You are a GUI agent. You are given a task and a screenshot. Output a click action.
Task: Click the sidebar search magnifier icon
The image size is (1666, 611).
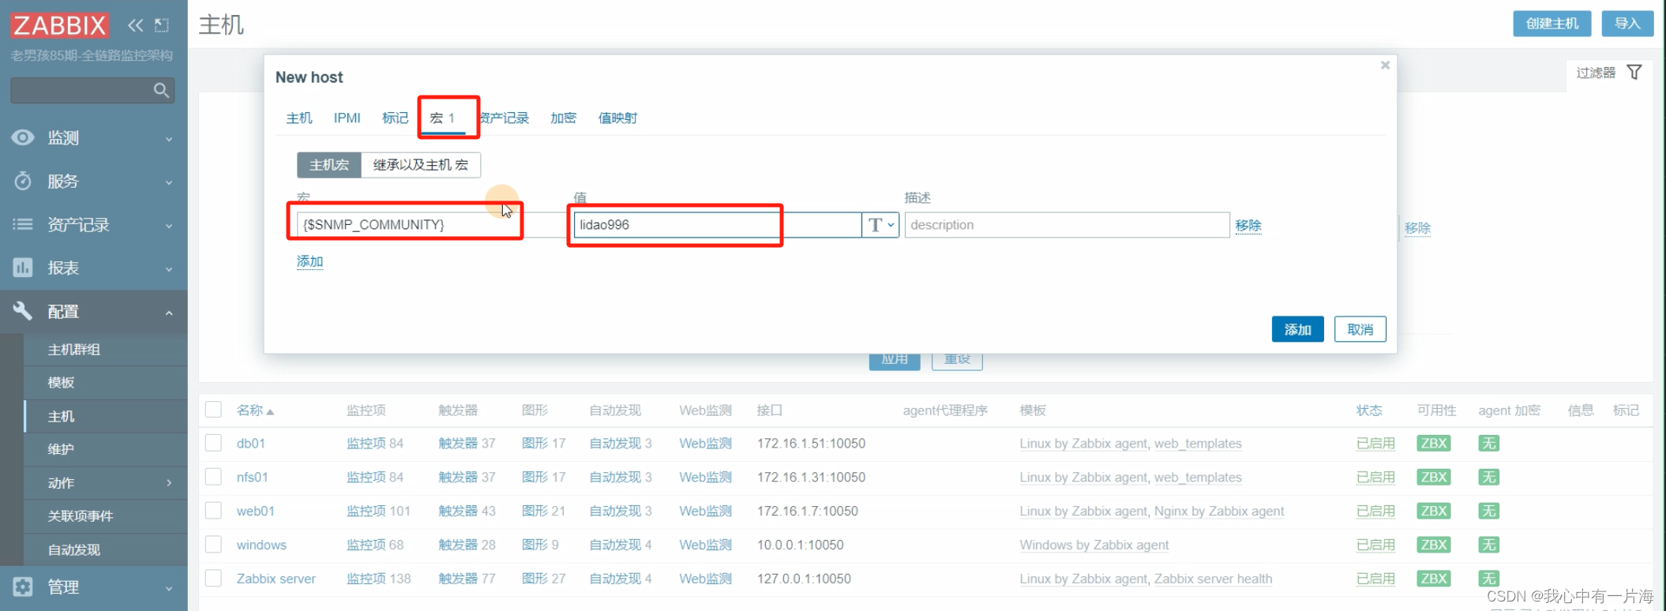point(161,90)
